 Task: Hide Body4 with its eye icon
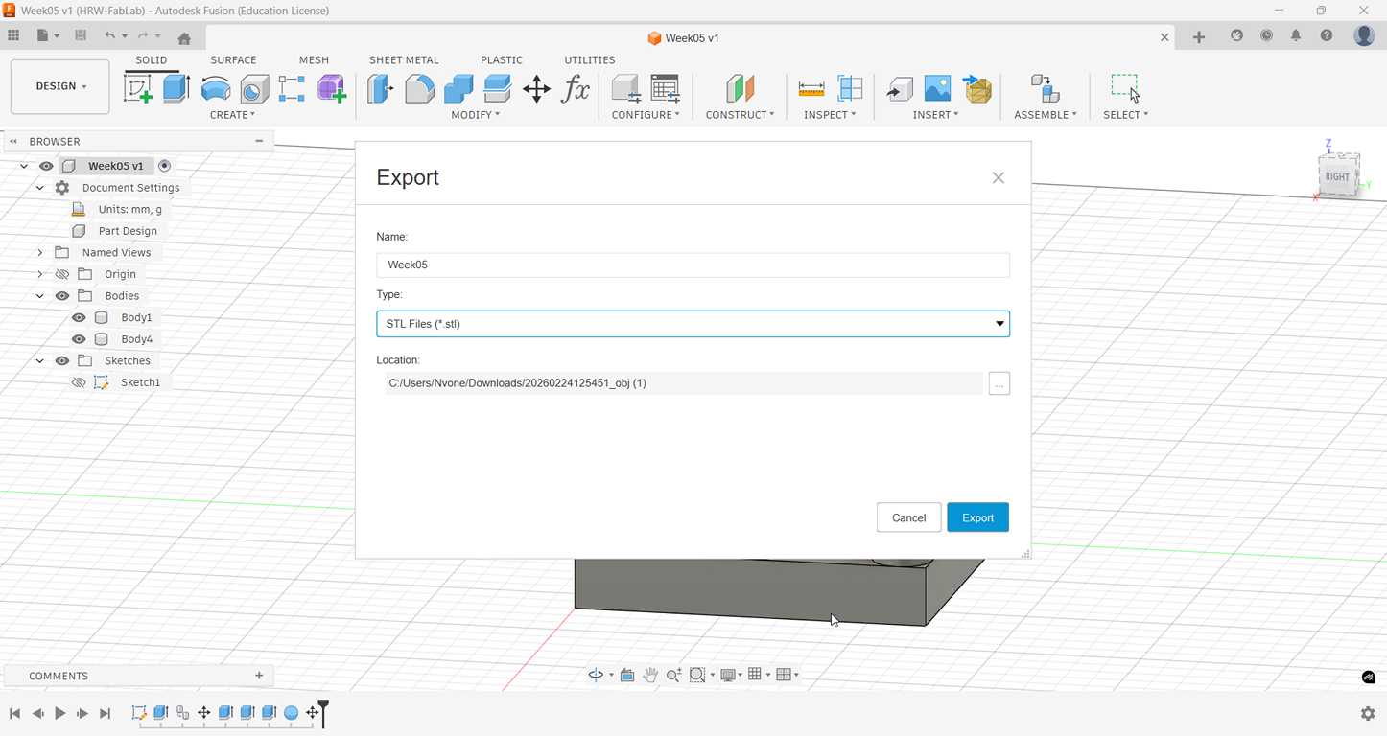79,339
